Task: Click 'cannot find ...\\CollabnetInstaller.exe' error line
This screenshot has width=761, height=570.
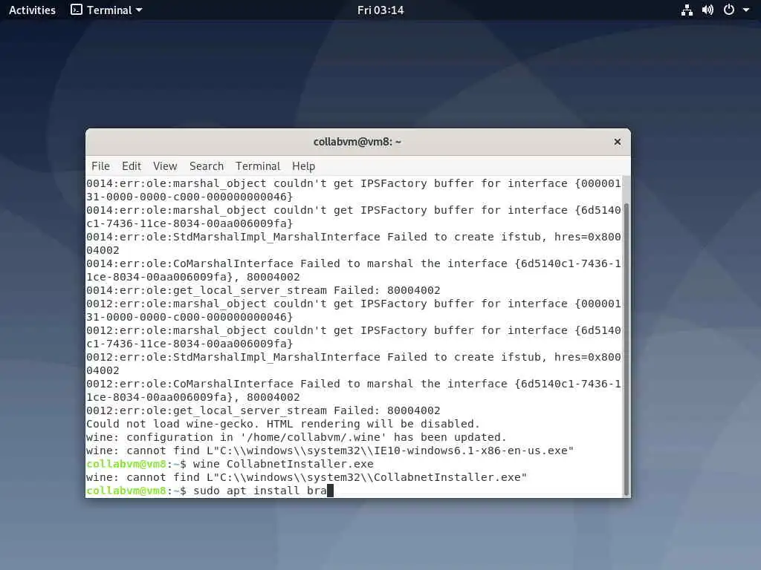Action: click(x=306, y=477)
